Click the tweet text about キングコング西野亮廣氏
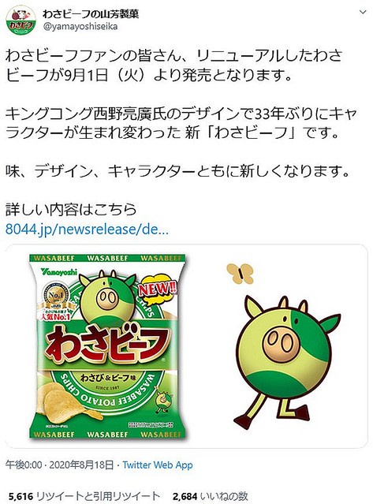Viewport: 373px width, 504px height. pyautogui.click(x=181, y=123)
